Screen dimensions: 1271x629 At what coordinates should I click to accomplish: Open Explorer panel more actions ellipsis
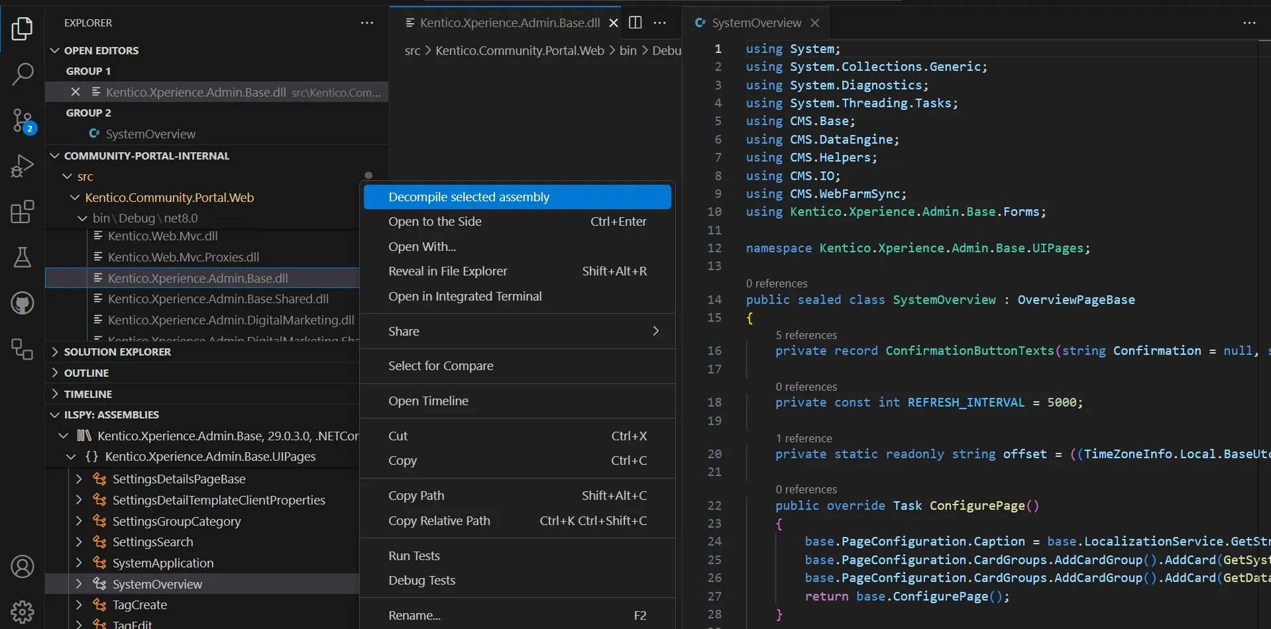tap(367, 23)
